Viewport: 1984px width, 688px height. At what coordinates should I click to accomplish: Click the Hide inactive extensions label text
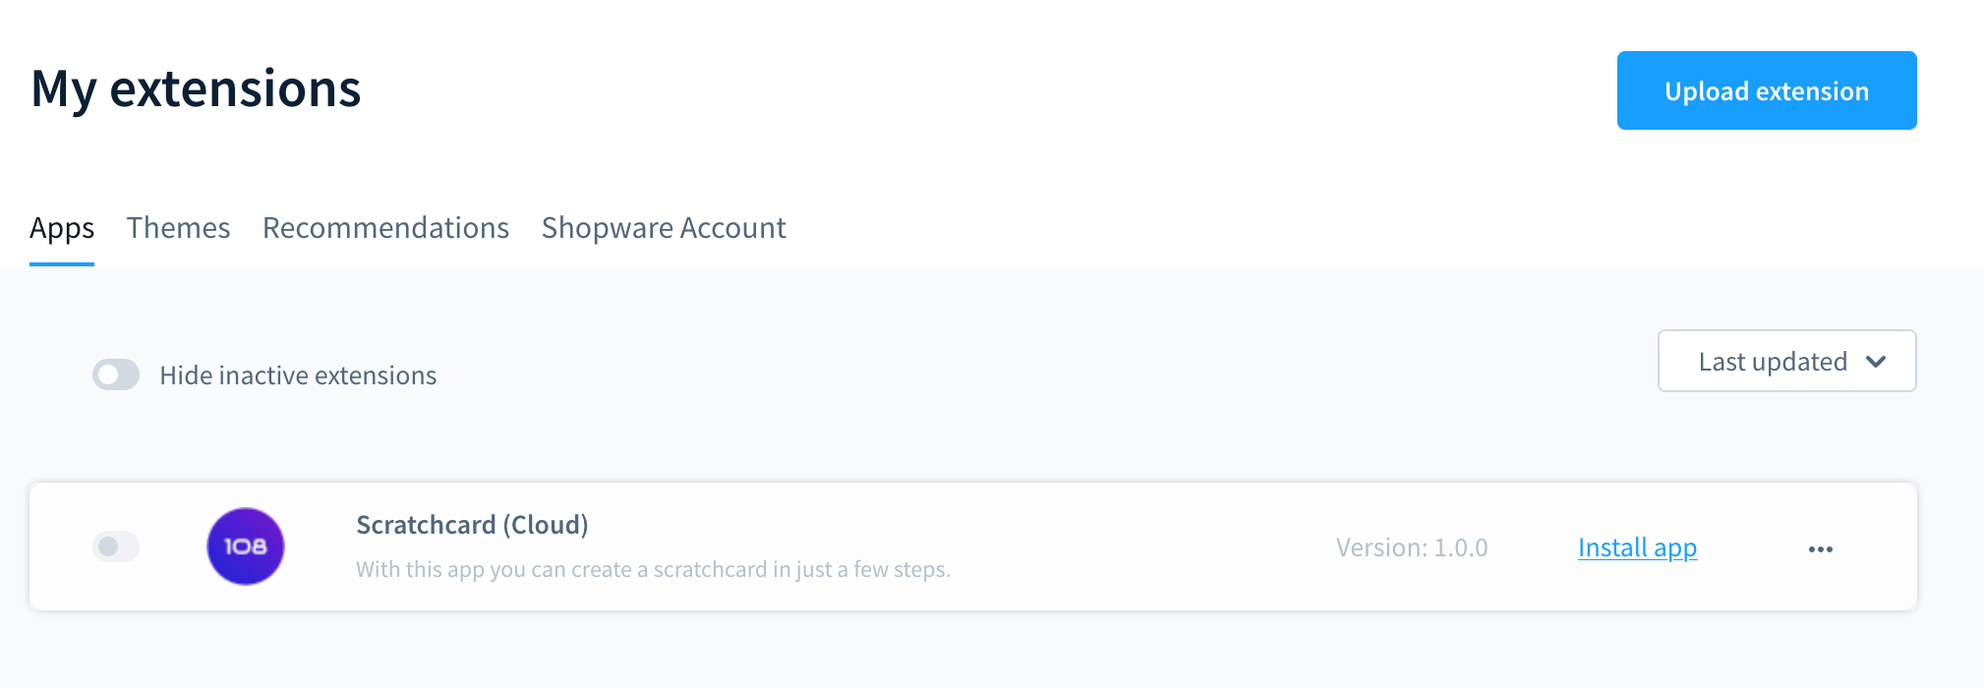tap(298, 375)
